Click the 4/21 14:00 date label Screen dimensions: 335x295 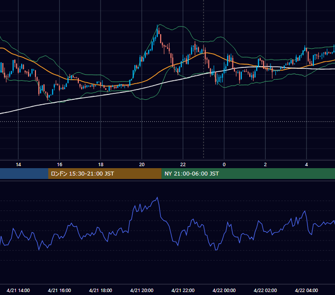18,290
